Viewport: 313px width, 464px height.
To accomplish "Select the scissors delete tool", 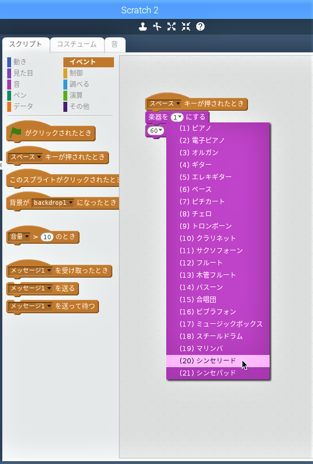I will point(157,27).
